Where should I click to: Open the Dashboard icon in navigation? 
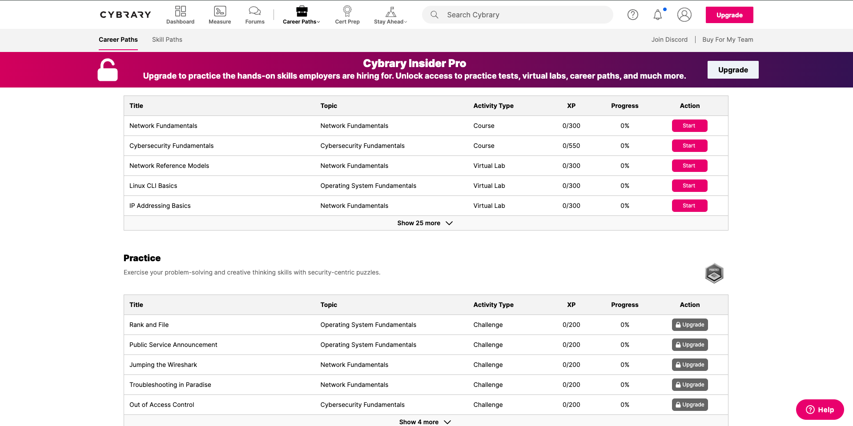[x=180, y=11]
